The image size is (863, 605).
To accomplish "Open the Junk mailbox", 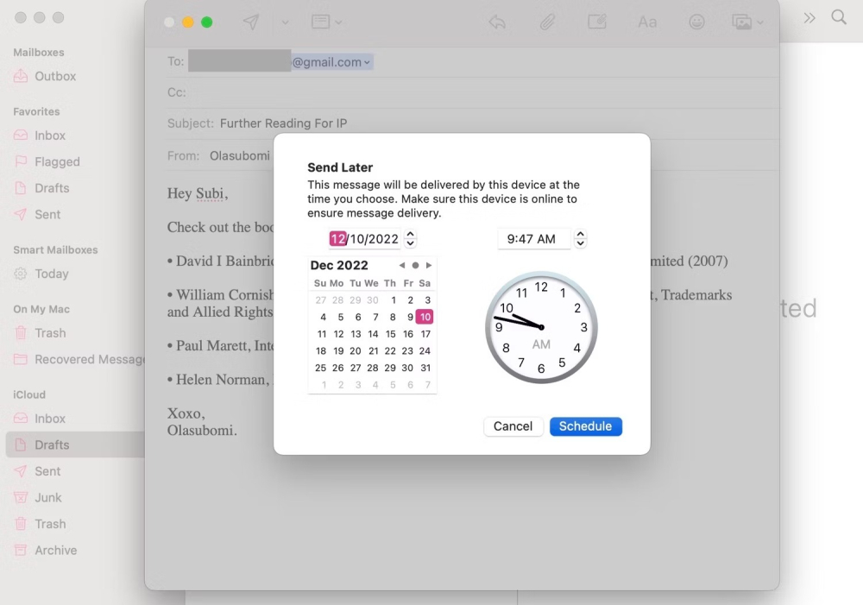I will coord(48,497).
